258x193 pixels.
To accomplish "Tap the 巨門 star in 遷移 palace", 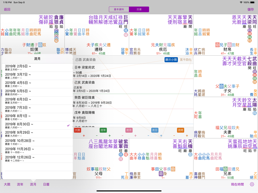I will pos(126,20).
